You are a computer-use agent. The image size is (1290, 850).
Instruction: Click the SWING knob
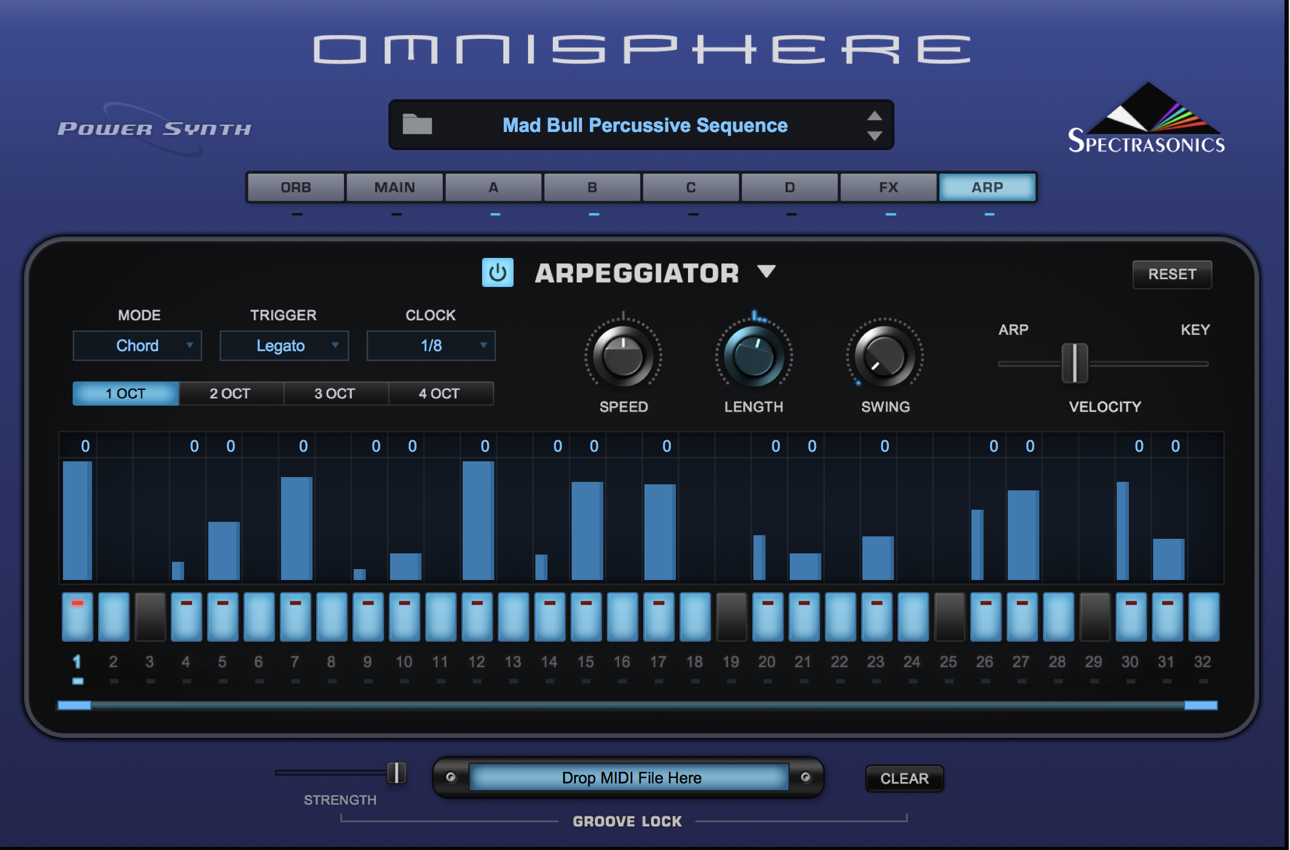coord(885,356)
